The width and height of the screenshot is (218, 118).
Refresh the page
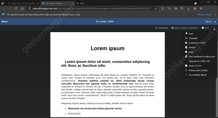point(16,9)
